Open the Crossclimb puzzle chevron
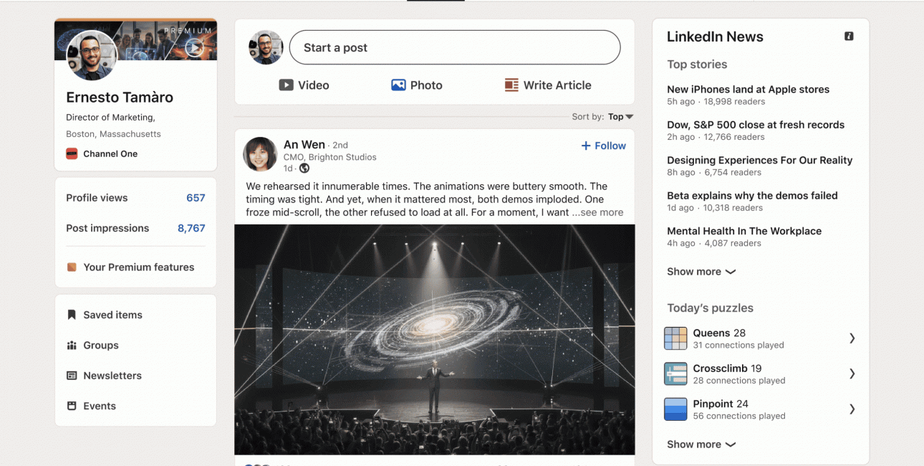Viewport: 924px width, 466px height. coord(852,374)
